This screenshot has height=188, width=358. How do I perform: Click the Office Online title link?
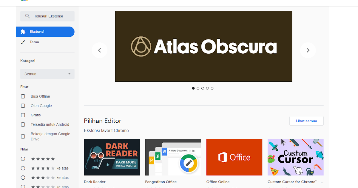pos(218,182)
